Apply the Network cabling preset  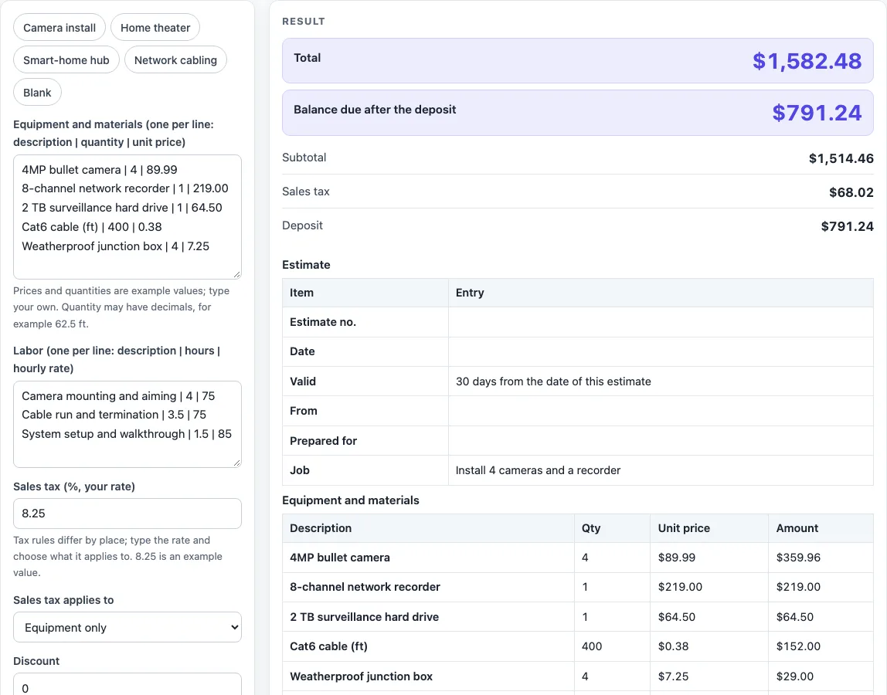tap(175, 60)
